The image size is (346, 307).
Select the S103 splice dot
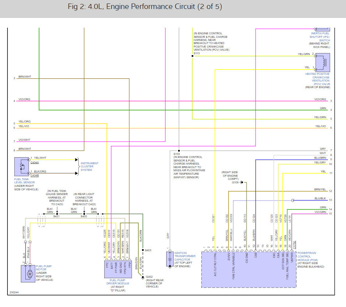179,151
